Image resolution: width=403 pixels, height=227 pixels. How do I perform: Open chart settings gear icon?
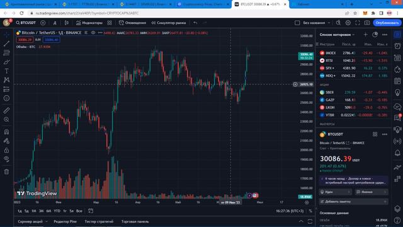[x=348, y=23]
